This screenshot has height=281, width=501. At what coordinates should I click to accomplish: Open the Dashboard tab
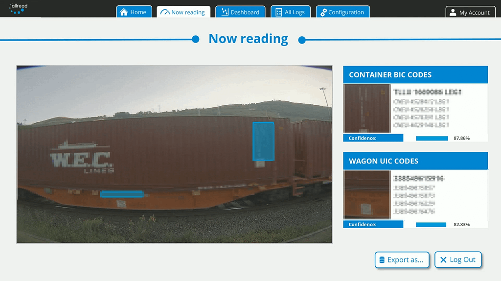coord(240,12)
